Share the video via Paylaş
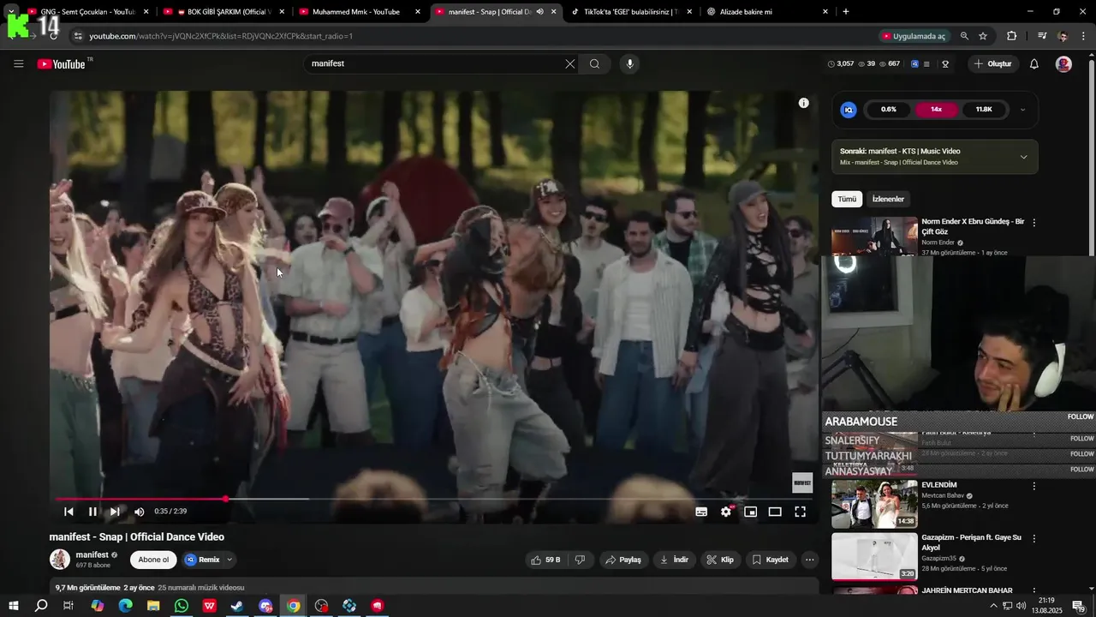The width and height of the screenshot is (1096, 617). click(x=622, y=560)
